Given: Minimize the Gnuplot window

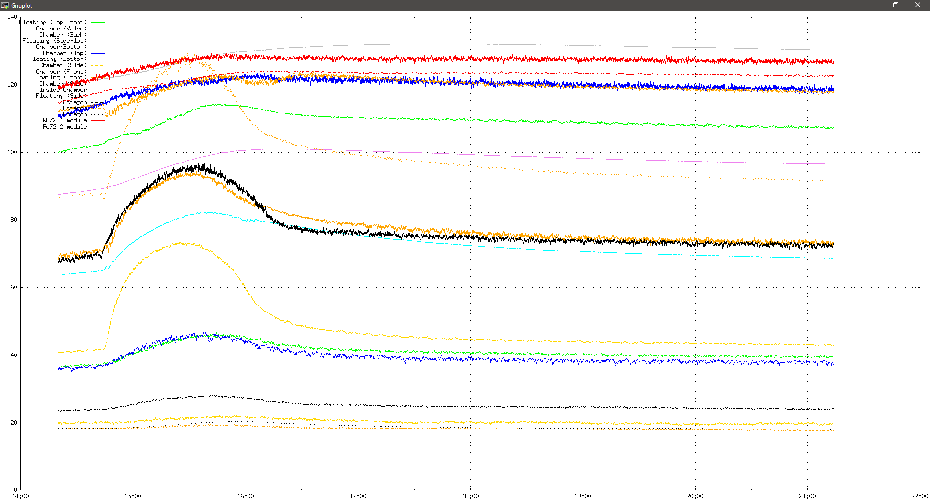Looking at the screenshot, I should pyautogui.click(x=874, y=5).
